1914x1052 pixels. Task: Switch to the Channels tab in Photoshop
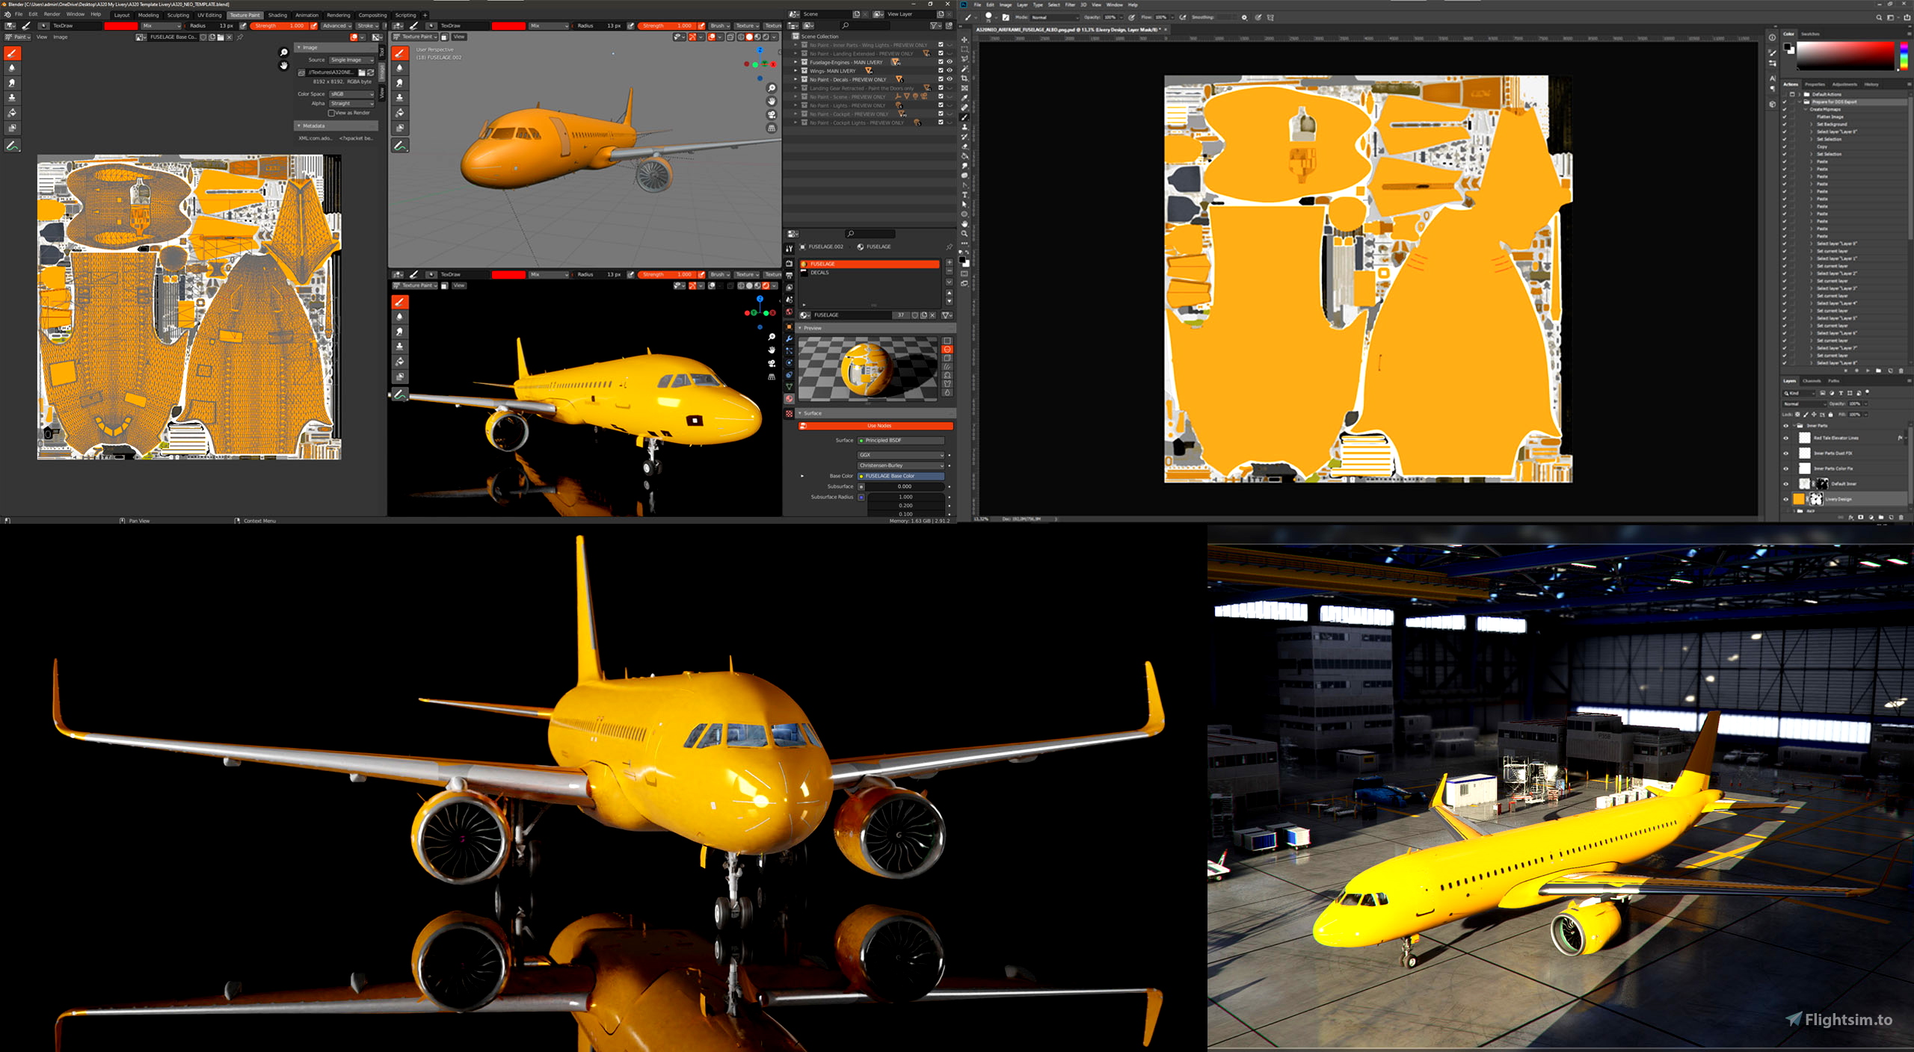[1812, 380]
